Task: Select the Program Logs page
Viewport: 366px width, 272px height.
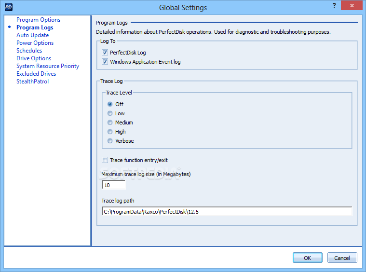Action: (x=35, y=27)
